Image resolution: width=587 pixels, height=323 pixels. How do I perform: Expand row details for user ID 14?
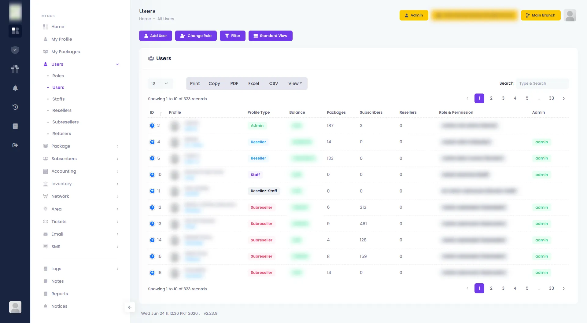click(152, 240)
